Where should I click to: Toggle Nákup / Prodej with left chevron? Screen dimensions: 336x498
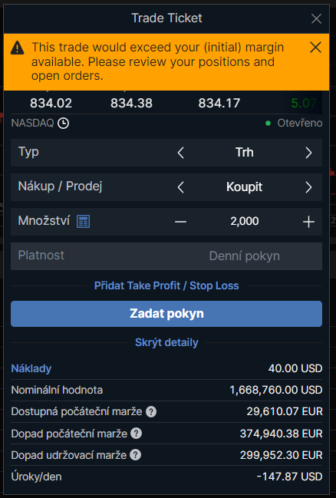tap(180, 187)
